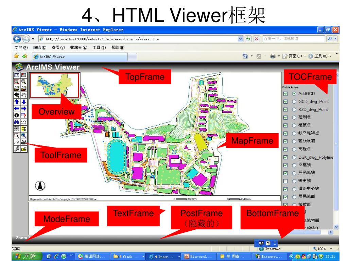Open the wrench options tool
This screenshot has width=348, height=261.
pos(17,149)
